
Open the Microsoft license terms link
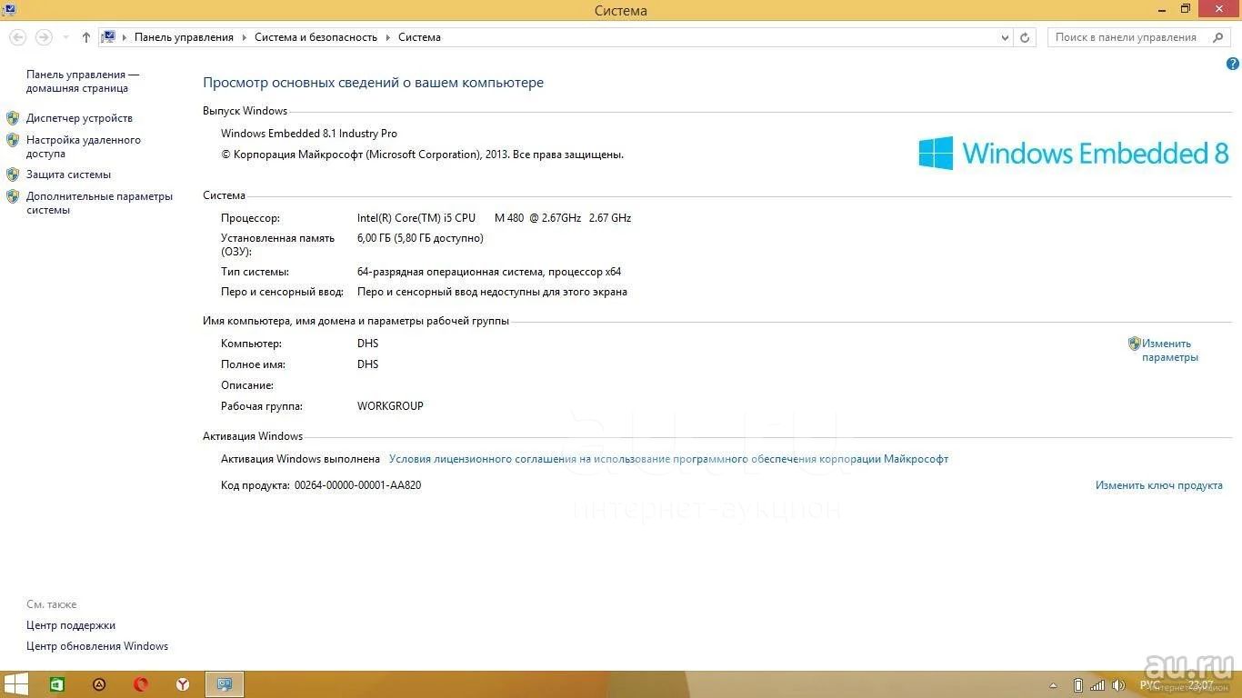[x=668, y=459]
